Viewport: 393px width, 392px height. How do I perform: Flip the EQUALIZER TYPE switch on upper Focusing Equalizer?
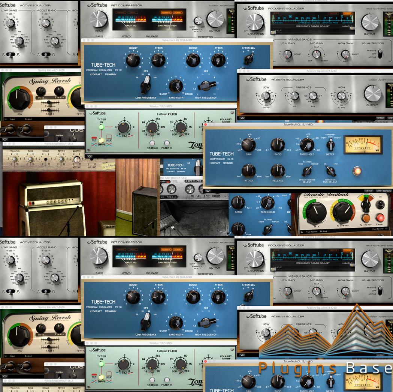380,54
